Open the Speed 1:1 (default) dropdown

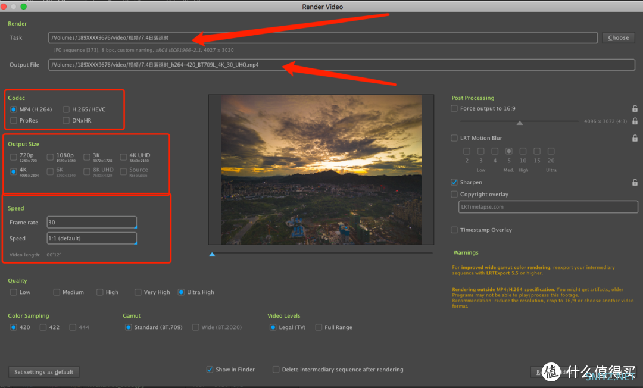pos(92,238)
